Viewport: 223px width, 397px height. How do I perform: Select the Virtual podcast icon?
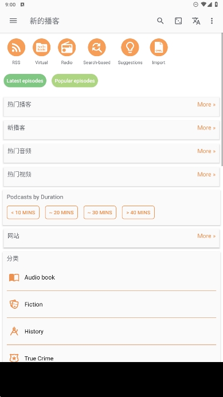[41, 48]
